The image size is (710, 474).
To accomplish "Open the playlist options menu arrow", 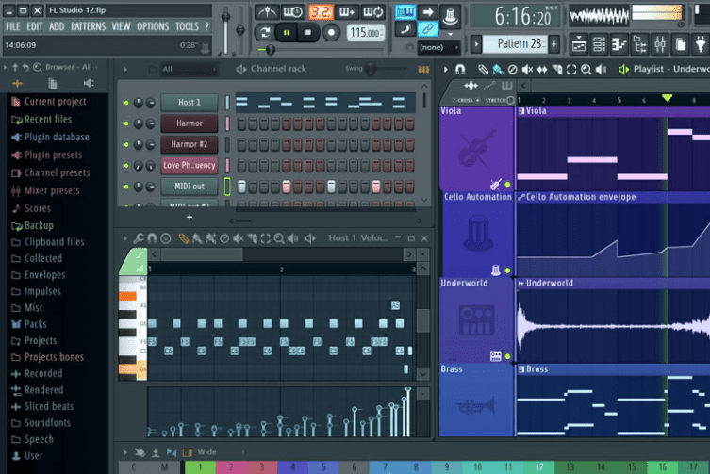I will (x=446, y=70).
